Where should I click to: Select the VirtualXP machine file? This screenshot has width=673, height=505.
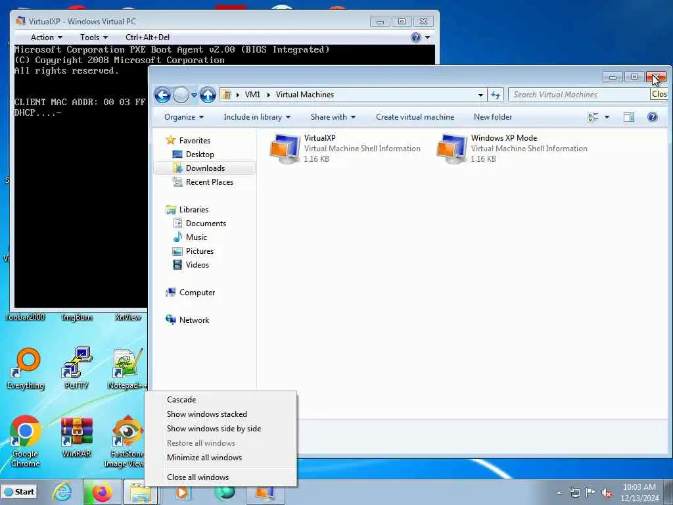click(x=346, y=148)
